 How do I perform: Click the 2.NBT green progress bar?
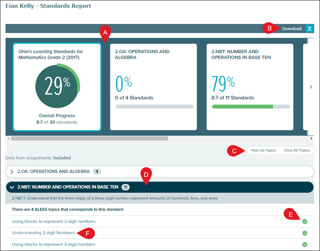(242, 107)
